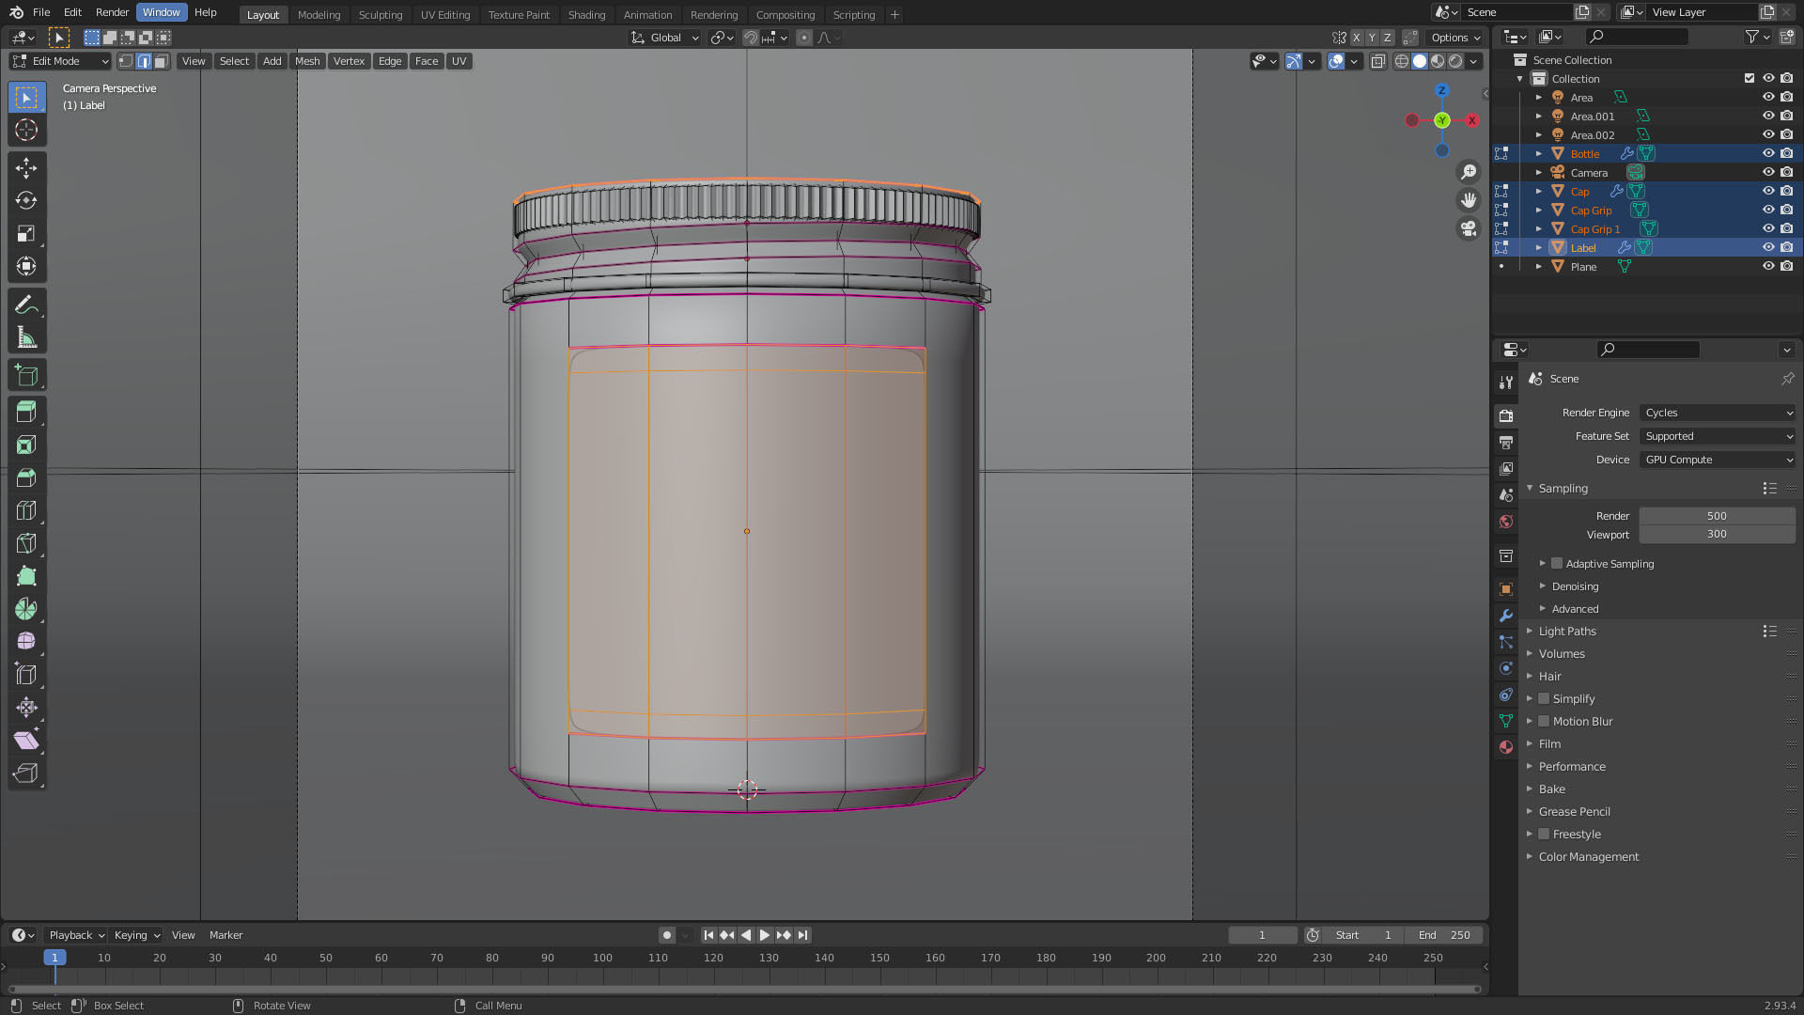
Task: Open the UV Editing workspace tab
Action: tap(444, 15)
